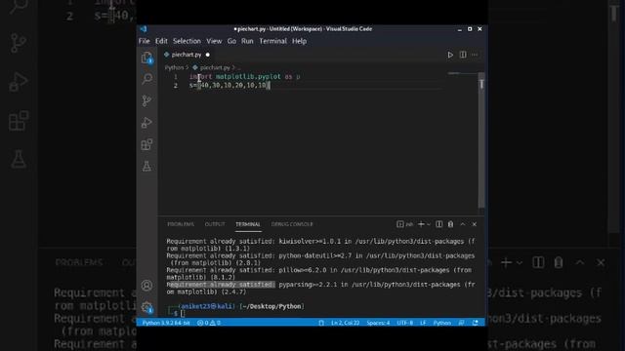This screenshot has width=625, height=351.
Task: Click the feedback icon in status bar
Action: [x=461, y=323]
